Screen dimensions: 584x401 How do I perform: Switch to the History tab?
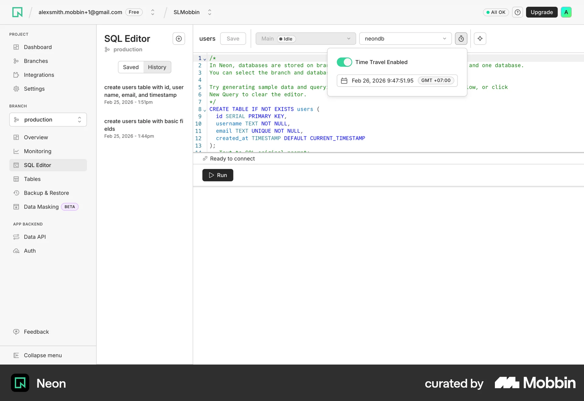click(x=157, y=67)
